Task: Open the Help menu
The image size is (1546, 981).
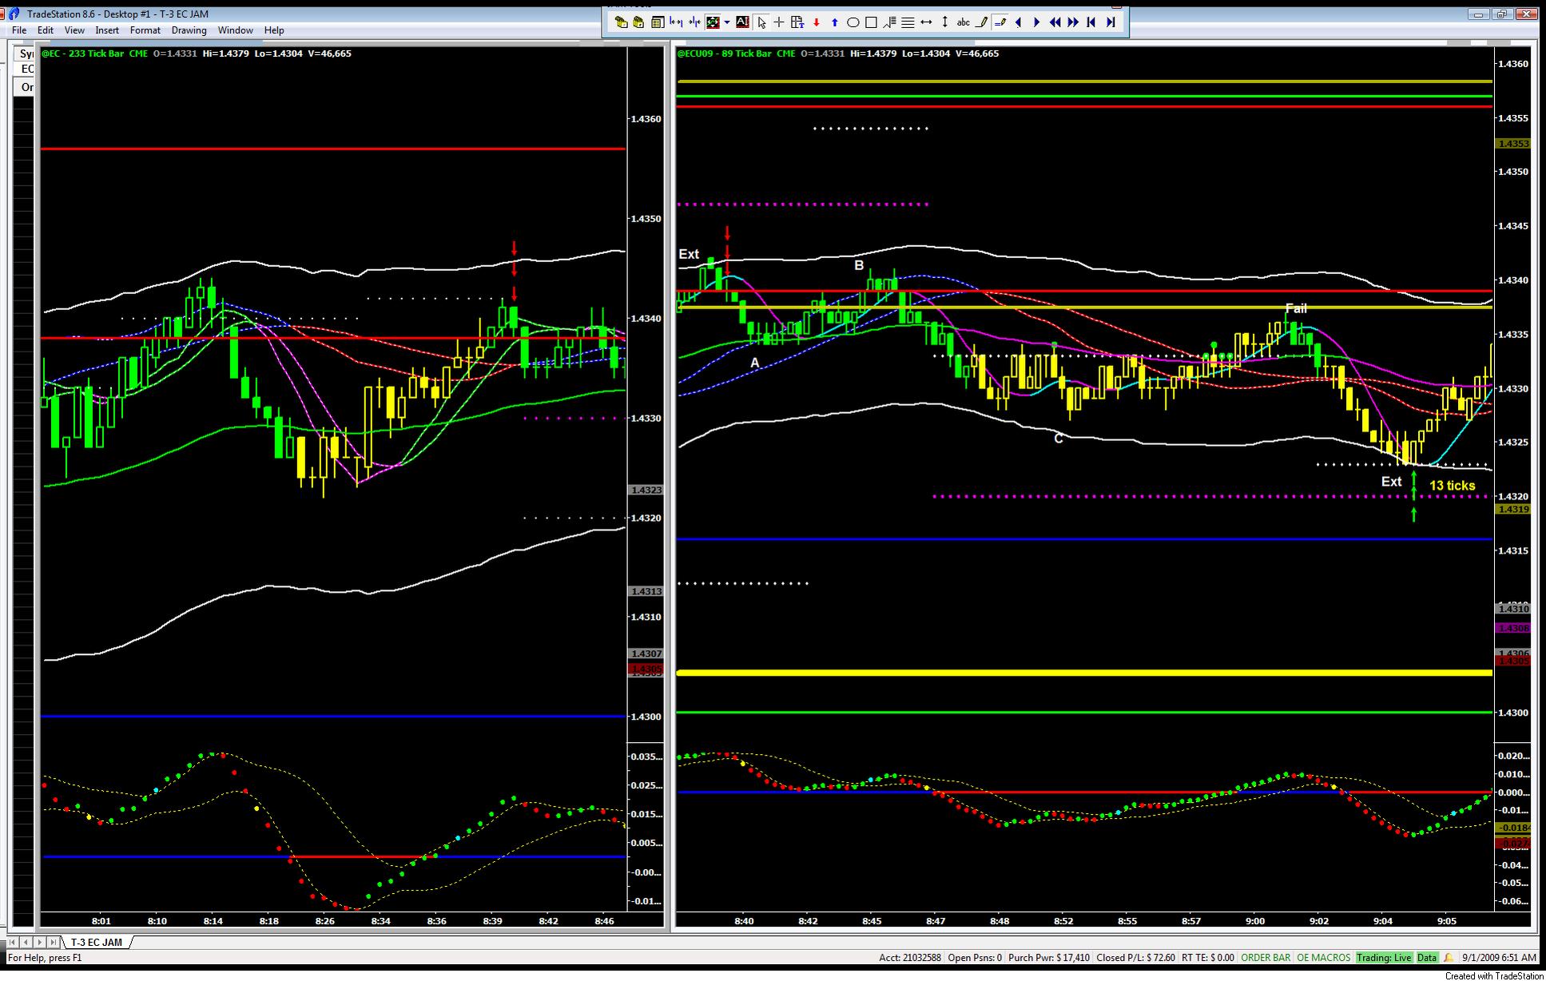Action: 274,30
